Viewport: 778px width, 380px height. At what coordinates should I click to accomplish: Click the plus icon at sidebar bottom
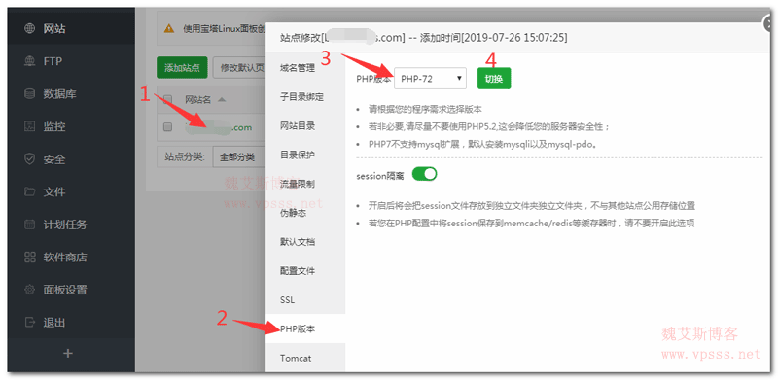(68, 353)
